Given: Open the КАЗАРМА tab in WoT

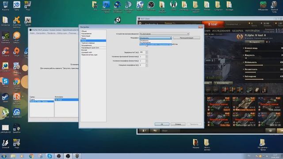Looking at the screenshot, I should [x=237, y=31].
